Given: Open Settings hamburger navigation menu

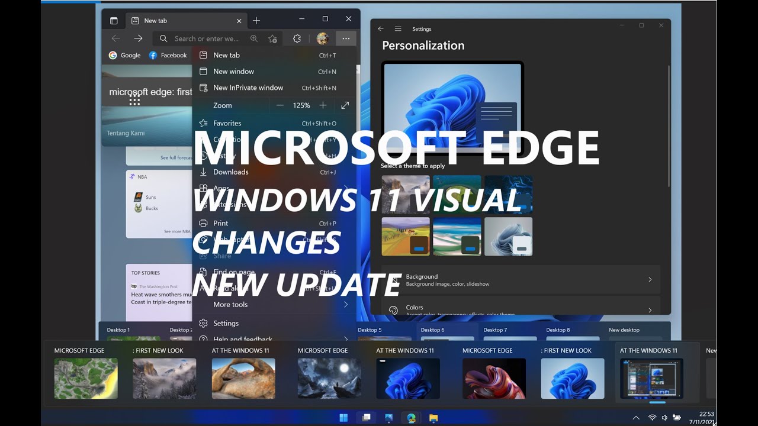Looking at the screenshot, I should click(x=398, y=28).
